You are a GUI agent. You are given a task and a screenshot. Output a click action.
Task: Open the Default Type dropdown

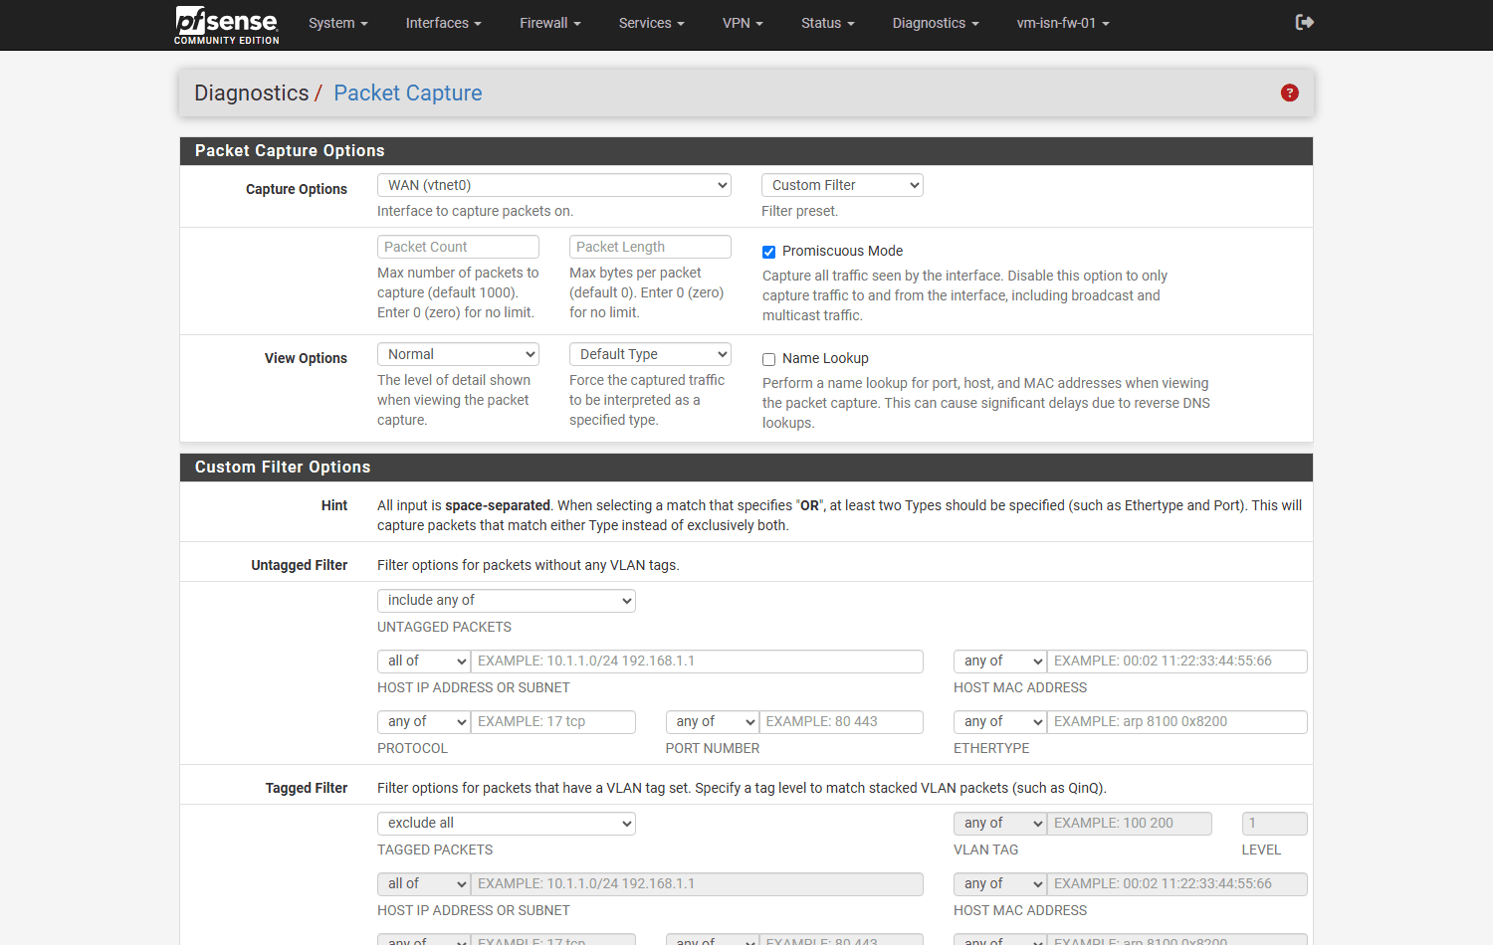[x=650, y=354]
